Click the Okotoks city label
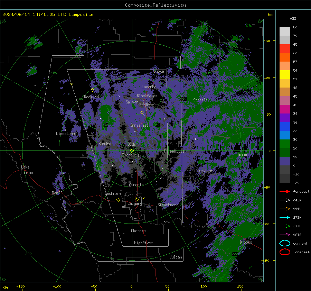The image size is (311, 291). (138, 230)
